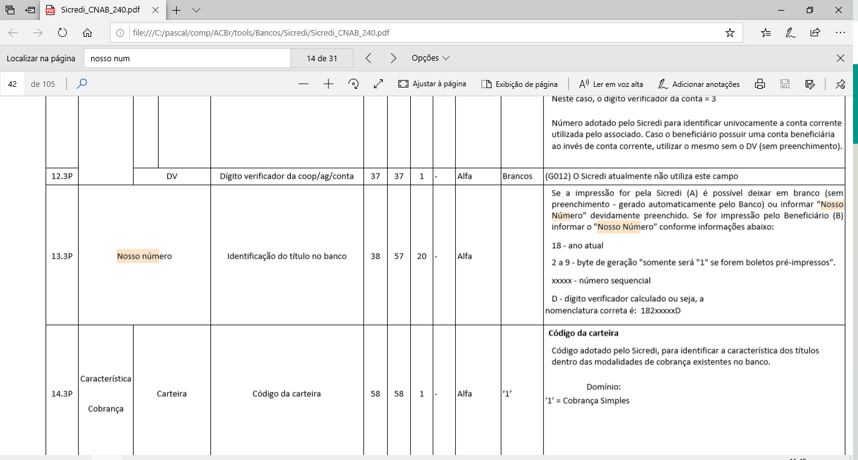The image size is (858, 460).
Task: Set these tabs aside icon
Action: coord(30,11)
